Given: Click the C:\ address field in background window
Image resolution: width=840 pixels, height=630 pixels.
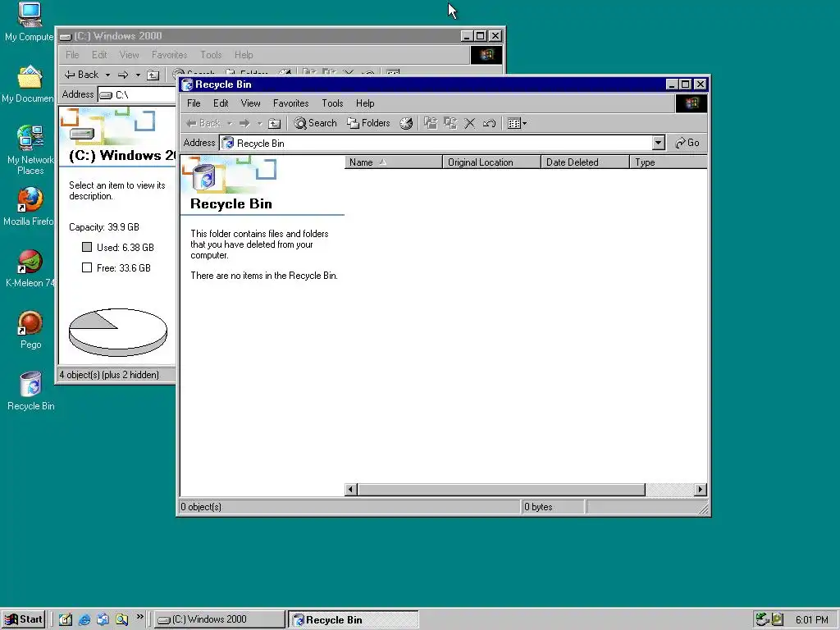Looking at the screenshot, I should (x=138, y=95).
